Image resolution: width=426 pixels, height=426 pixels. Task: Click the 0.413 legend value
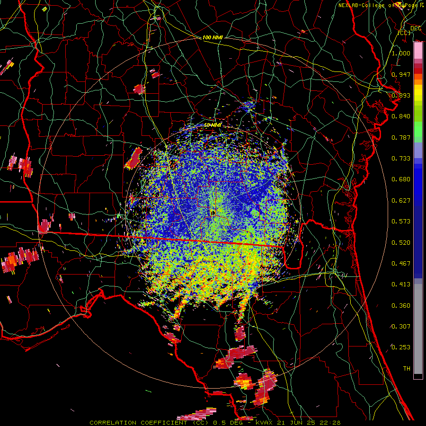401,284
